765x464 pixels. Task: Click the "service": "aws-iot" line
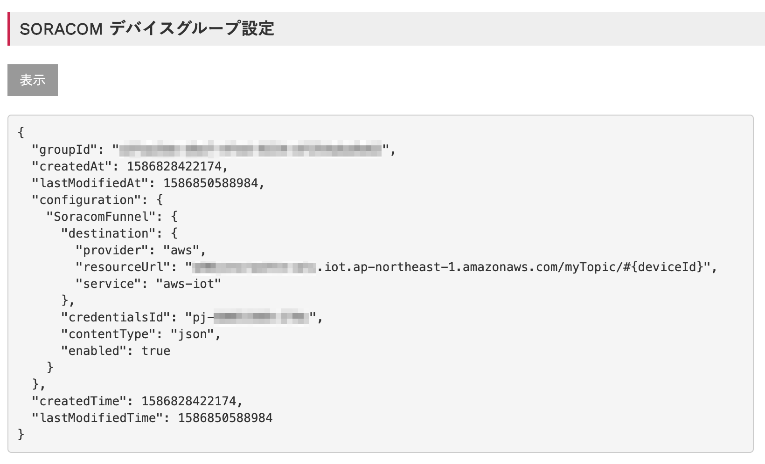tap(148, 284)
